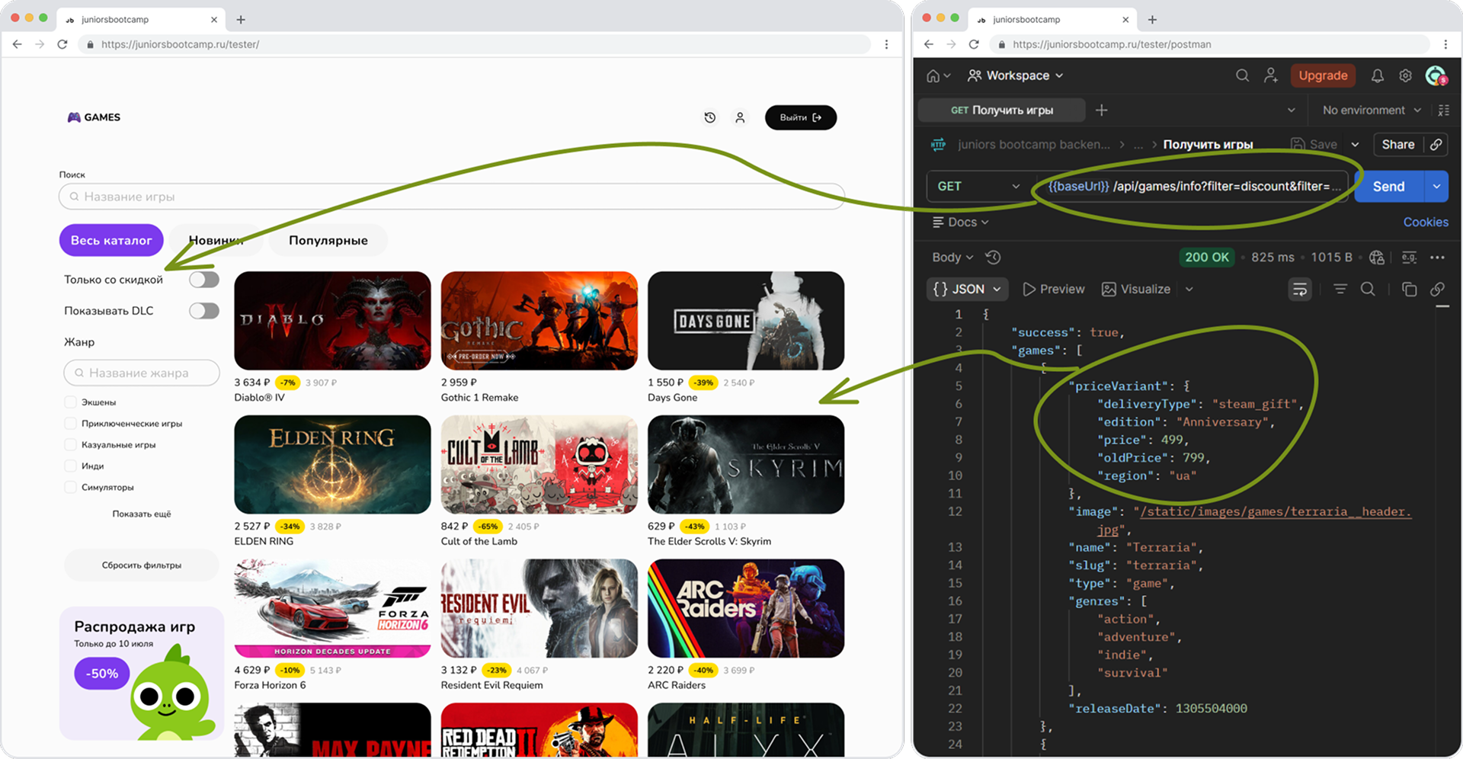
Task: Go back in the left browser window
Action: (x=18, y=44)
